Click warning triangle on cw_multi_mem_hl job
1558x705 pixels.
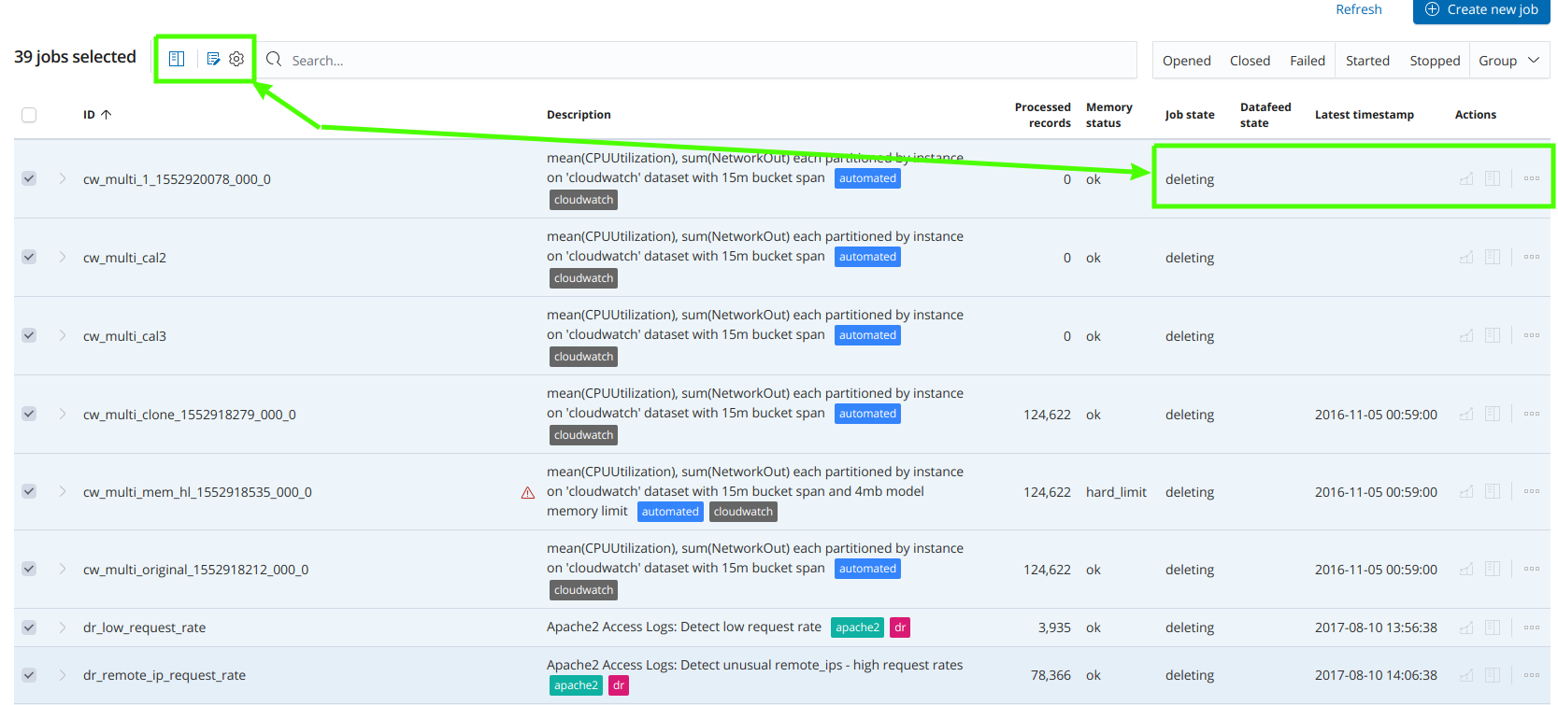click(528, 492)
